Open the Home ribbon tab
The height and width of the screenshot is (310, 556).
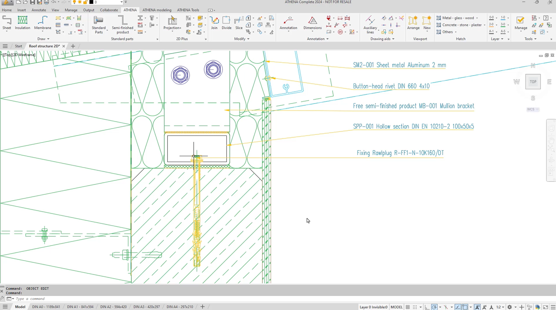(7, 10)
